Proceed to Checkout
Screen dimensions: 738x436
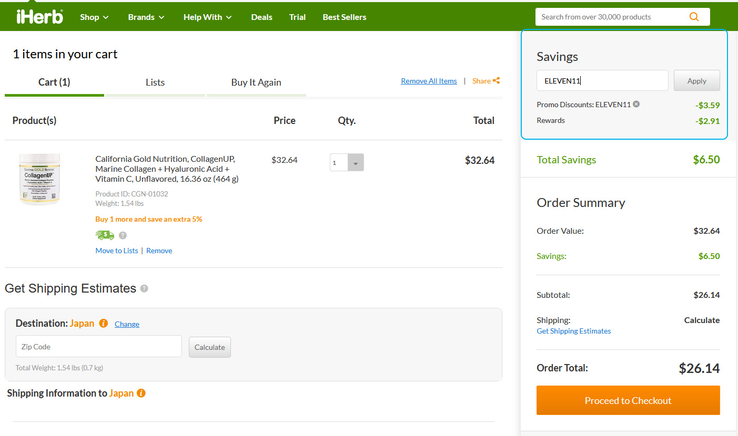(x=628, y=400)
